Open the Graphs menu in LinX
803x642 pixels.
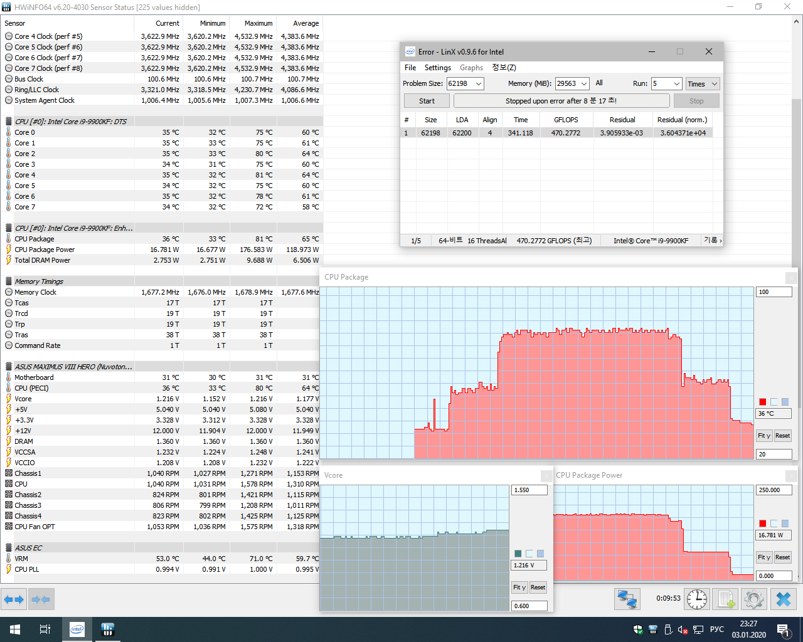pyautogui.click(x=471, y=68)
